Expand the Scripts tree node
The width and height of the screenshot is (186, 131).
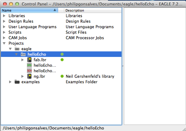(x=4, y=32)
